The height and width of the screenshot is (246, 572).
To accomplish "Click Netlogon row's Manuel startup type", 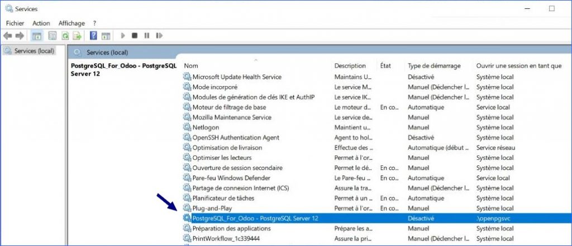I will 418,127.
